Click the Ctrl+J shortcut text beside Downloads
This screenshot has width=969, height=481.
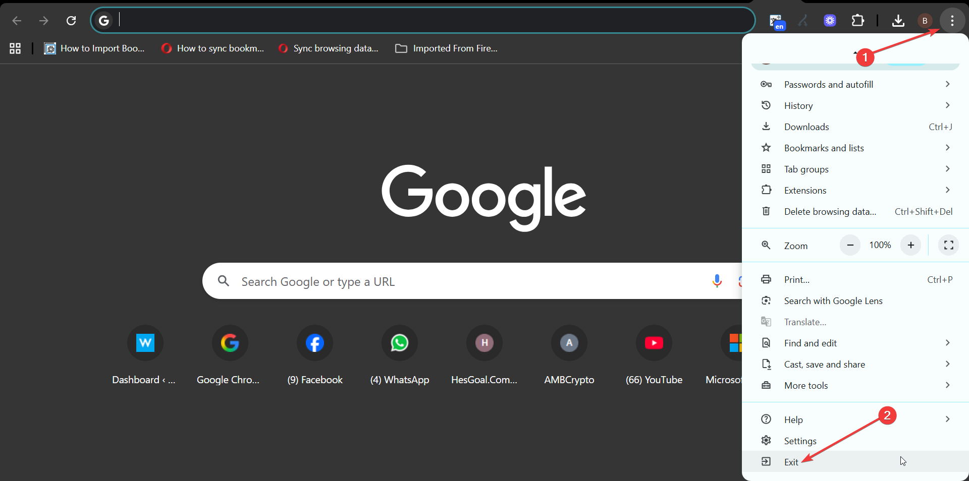(x=940, y=127)
